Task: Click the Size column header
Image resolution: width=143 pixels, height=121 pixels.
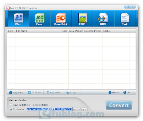Action: coord(61,31)
